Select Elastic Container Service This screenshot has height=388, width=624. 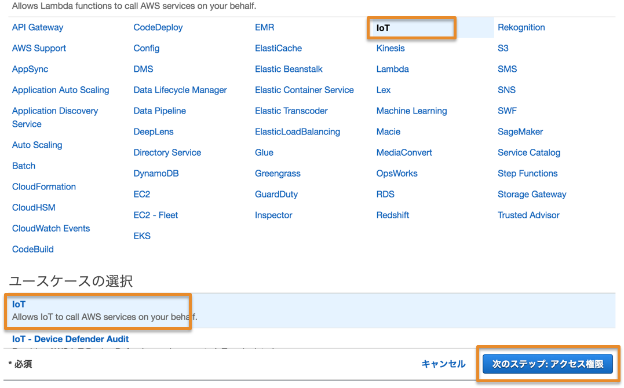tap(304, 90)
